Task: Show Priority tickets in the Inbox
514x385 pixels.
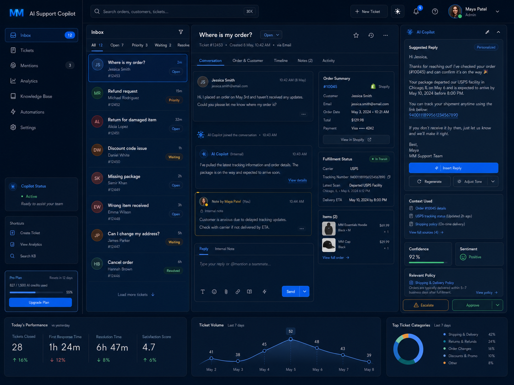Action: pyautogui.click(x=140, y=45)
